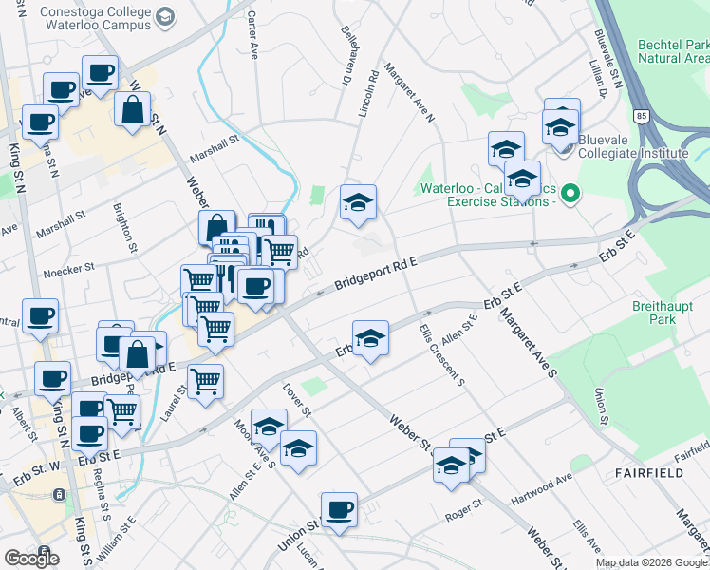The width and height of the screenshot is (710, 570).
Task: Click the Carter Ave street label
Action: [252, 35]
